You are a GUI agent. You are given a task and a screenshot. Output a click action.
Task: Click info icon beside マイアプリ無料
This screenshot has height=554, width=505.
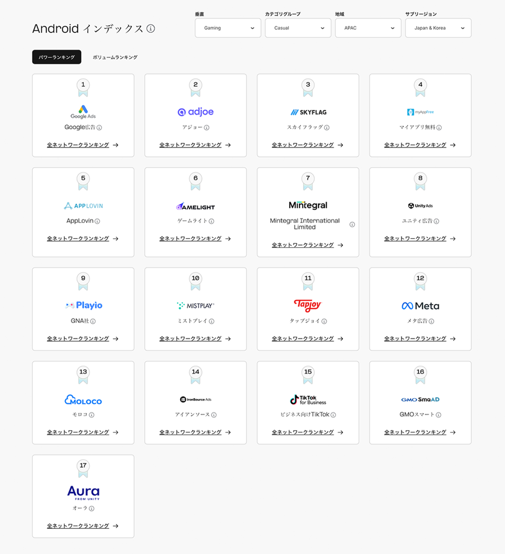pos(439,127)
